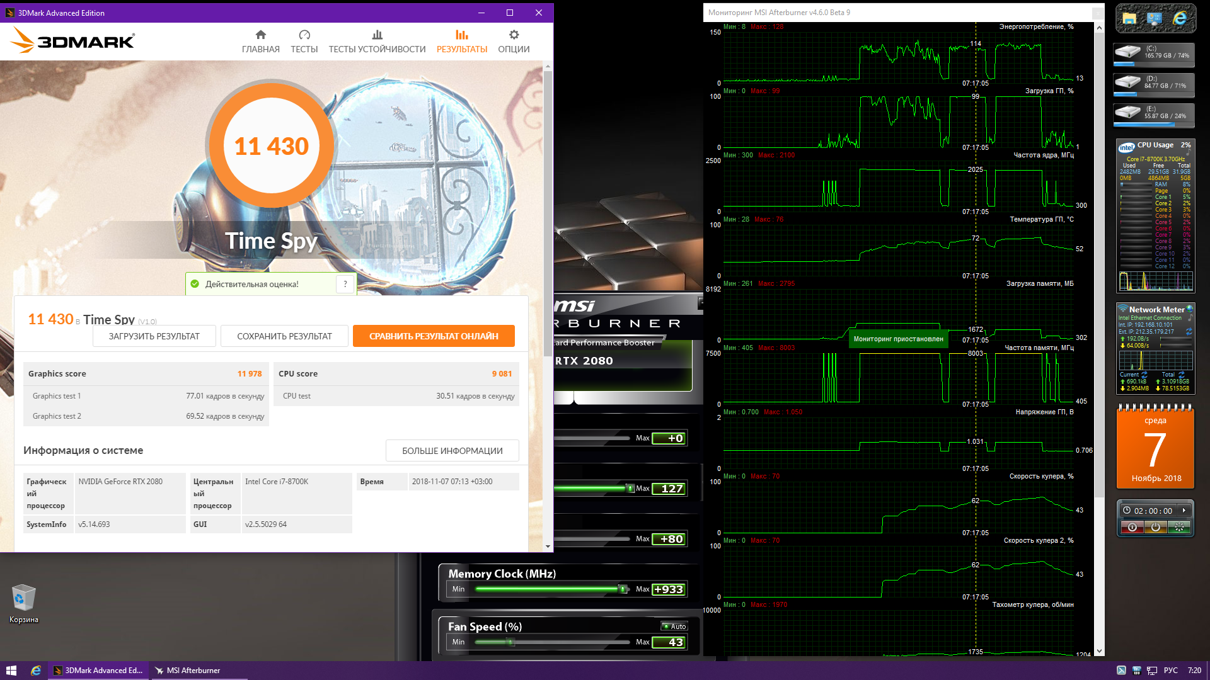Switch to the РЕЗУЛЬТАТЫ tab
1210x680 pixels.
461,42
